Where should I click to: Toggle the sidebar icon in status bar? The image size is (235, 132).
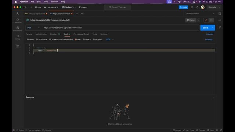point(14,130)
